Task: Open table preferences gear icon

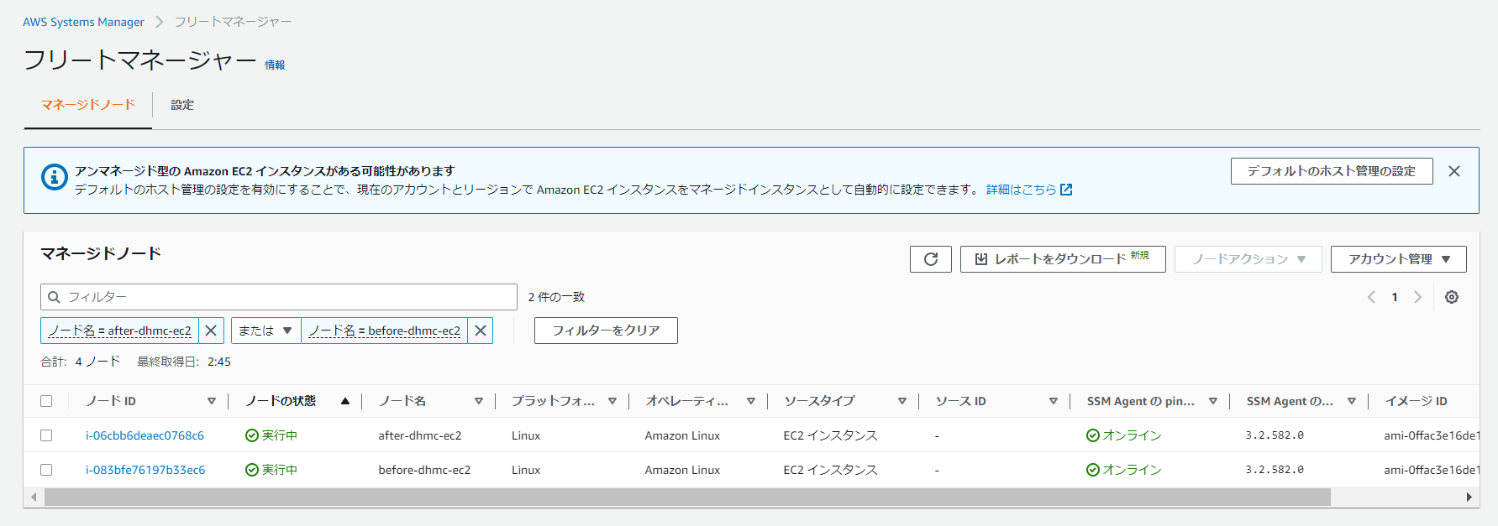Action: coord(1451,297)
